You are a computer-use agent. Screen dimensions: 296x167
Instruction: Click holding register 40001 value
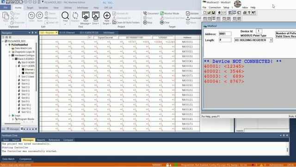(x=234, y=66)
